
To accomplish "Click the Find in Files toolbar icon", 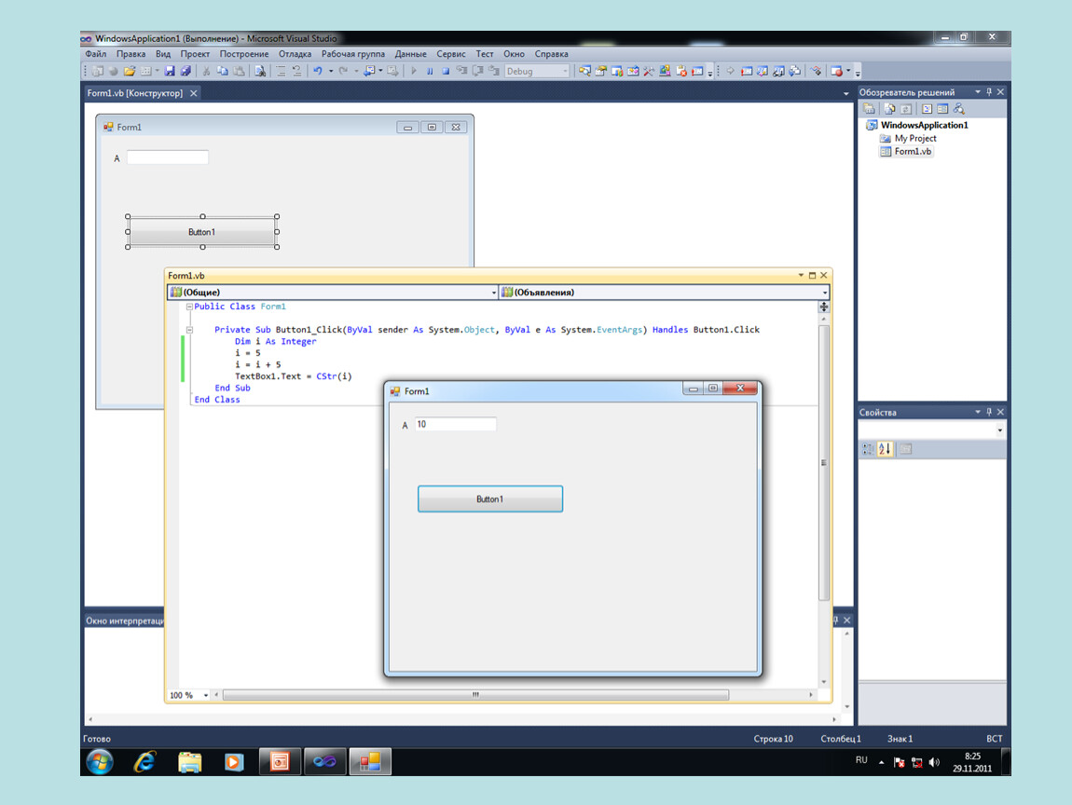I will click(260, 71).
